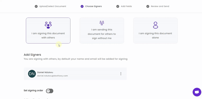Click the purple checkmark beside Choose Signers
Screen dimensions: 202x99
pos(82,6)
